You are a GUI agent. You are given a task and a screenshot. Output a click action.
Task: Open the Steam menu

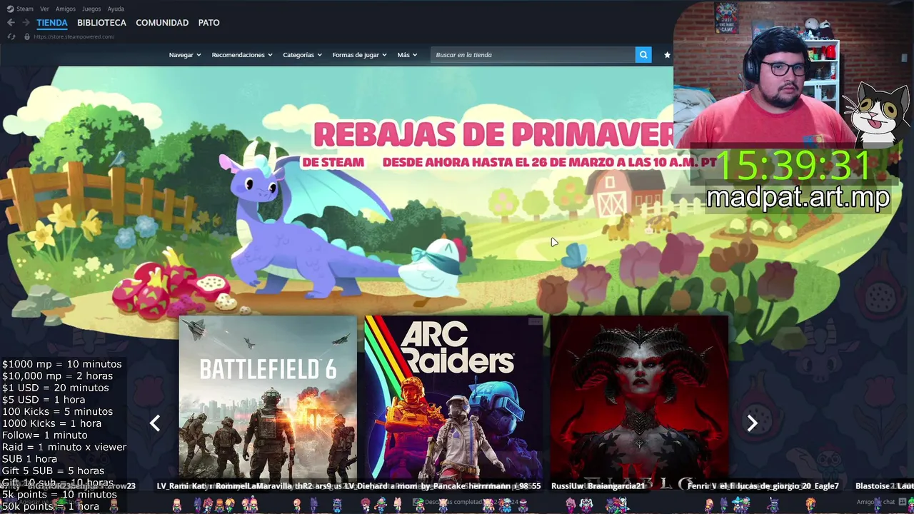[x=25, y=9]
